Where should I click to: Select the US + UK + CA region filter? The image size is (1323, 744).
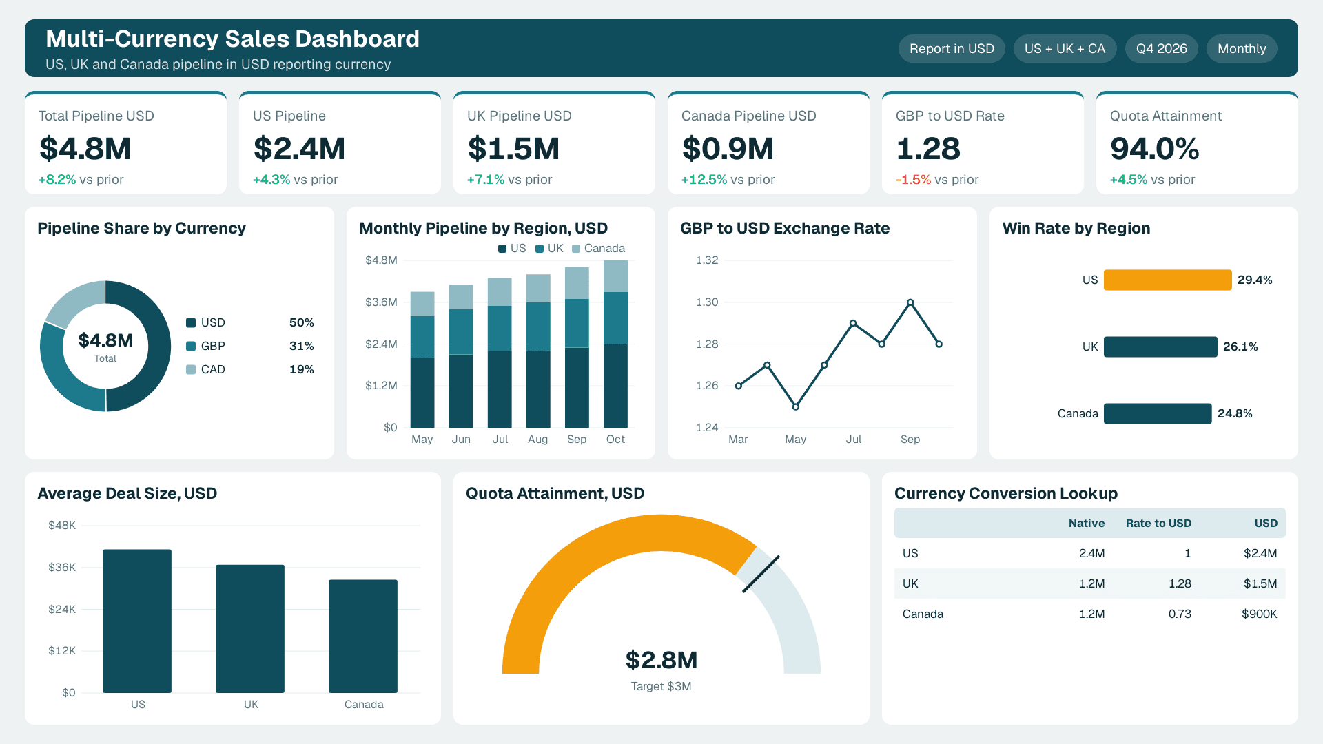click(1065, 49)
